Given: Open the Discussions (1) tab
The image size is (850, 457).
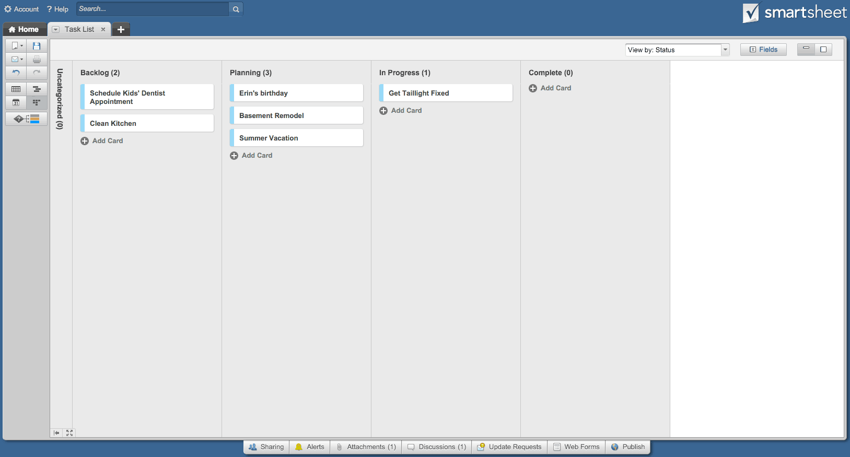Looking at the screenshot, I should pos(437,447).
